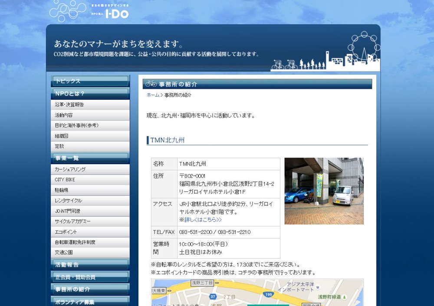Image resolution: width=434 pixels, height=306 pixels.
Task: Open the CITY BIKE service page
Action: click(x=90, y=180)
